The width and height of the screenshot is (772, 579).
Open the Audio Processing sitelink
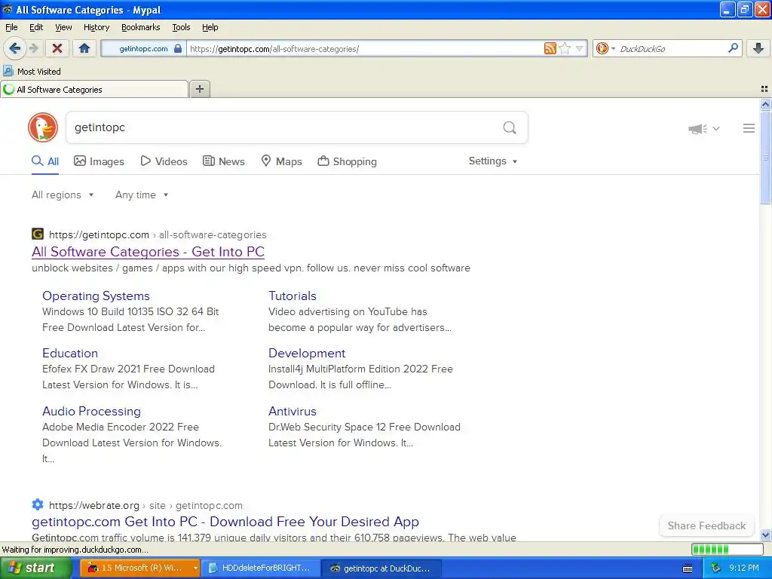tap(91, 411)
